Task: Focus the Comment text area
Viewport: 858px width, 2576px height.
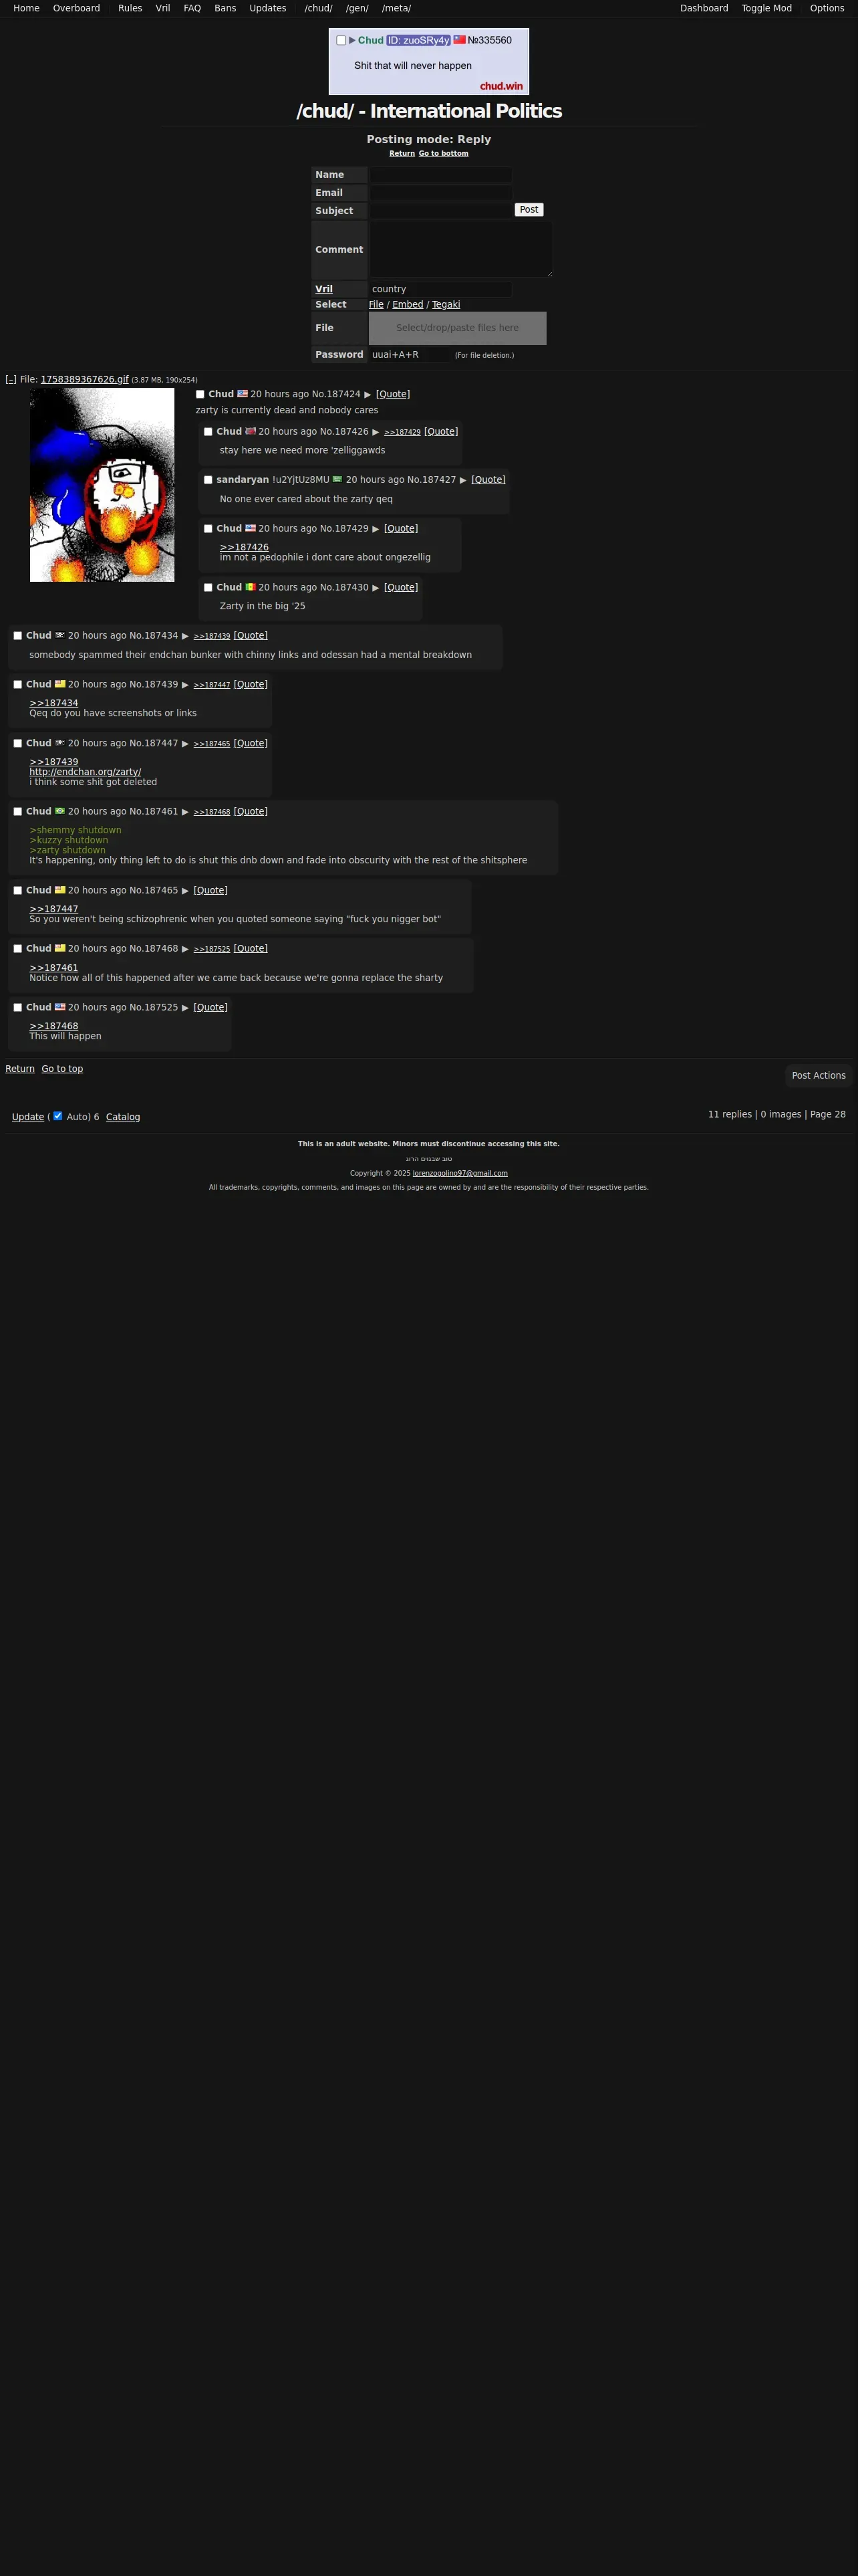Action: point(460,249)
